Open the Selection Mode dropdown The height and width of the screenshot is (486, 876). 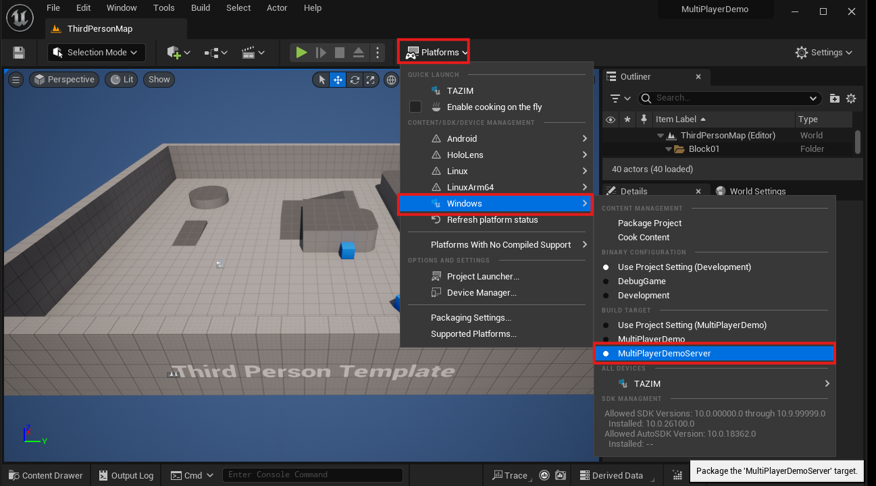click(x=96, y=53)
